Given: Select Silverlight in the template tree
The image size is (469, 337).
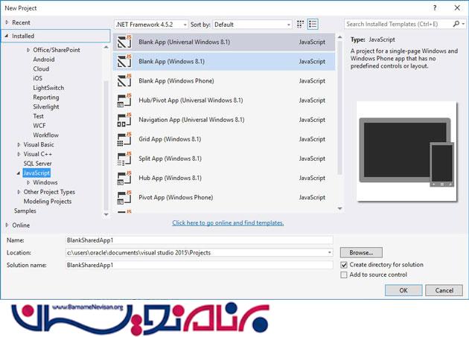Looking at the screenshot, I should coord(46,106).
